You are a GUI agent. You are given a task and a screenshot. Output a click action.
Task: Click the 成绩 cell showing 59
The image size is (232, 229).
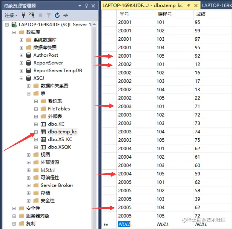click(x=213, y=174)
